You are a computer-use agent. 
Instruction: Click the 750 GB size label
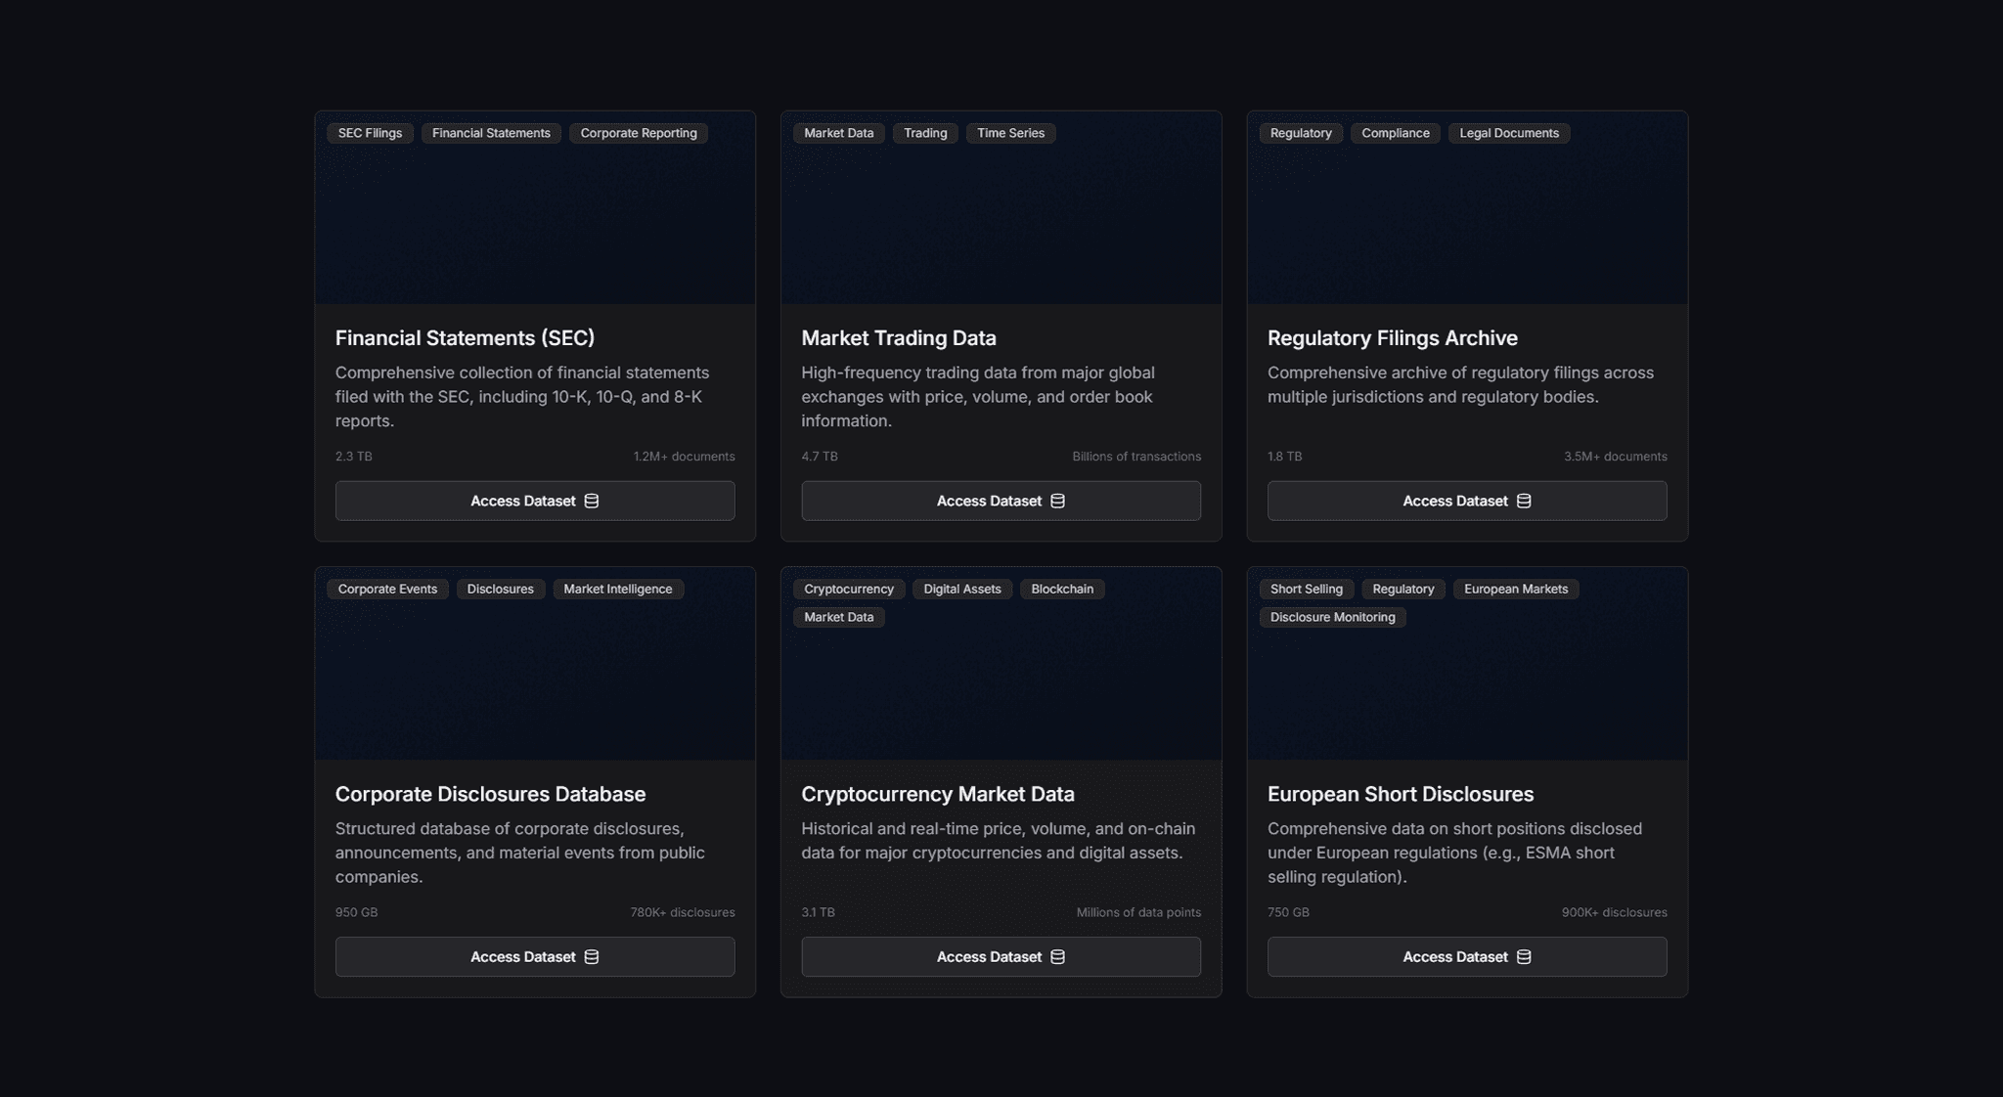1288,912
